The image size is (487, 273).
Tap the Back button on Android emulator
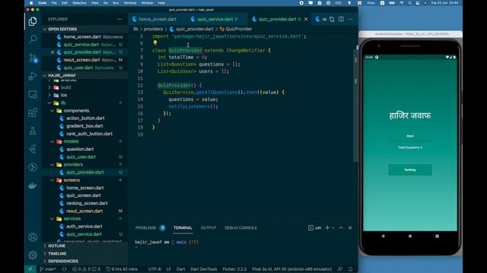pyautogui.click(x=383, y=236)
